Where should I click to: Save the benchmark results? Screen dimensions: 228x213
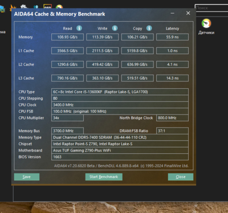pyautogui.click(x=27, y=177)
